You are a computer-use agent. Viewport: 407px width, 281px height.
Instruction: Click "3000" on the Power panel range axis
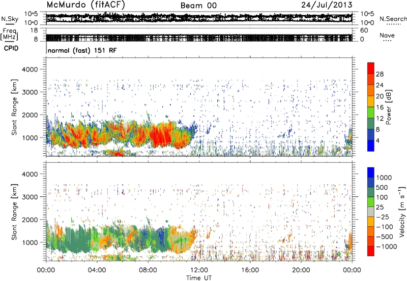(x=30, y=92)
